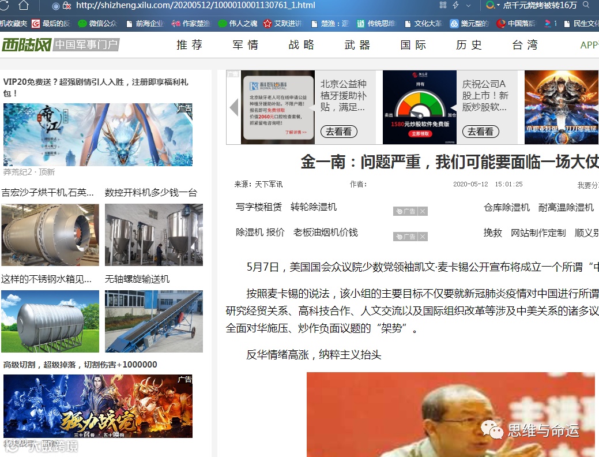Viewport: 599px width, 457px height.
Task: Open bookmark 作家楚渔
Action: (x=191, y=23)
